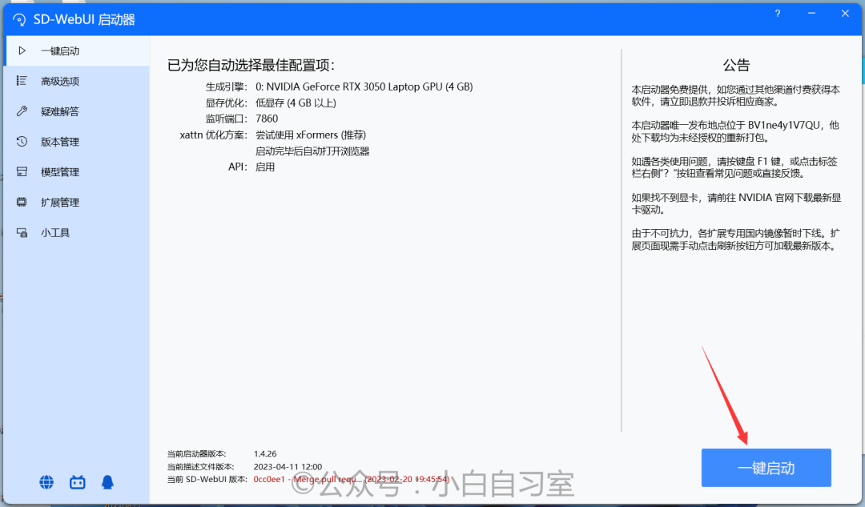Click 尝试使用 xFormers (推荐) text
This screenshot has height=507, width=865.
(311, 135)
